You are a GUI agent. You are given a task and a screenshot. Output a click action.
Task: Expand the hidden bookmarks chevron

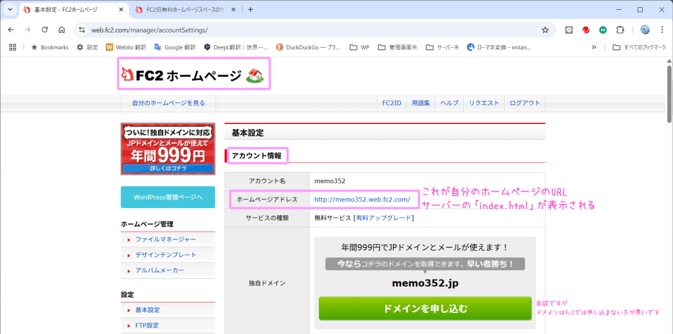pos(594,47)
